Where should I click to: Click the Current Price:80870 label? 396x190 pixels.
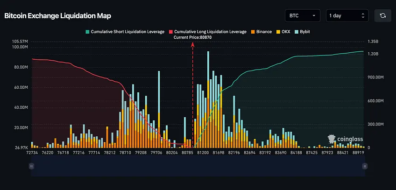point(192,37)
